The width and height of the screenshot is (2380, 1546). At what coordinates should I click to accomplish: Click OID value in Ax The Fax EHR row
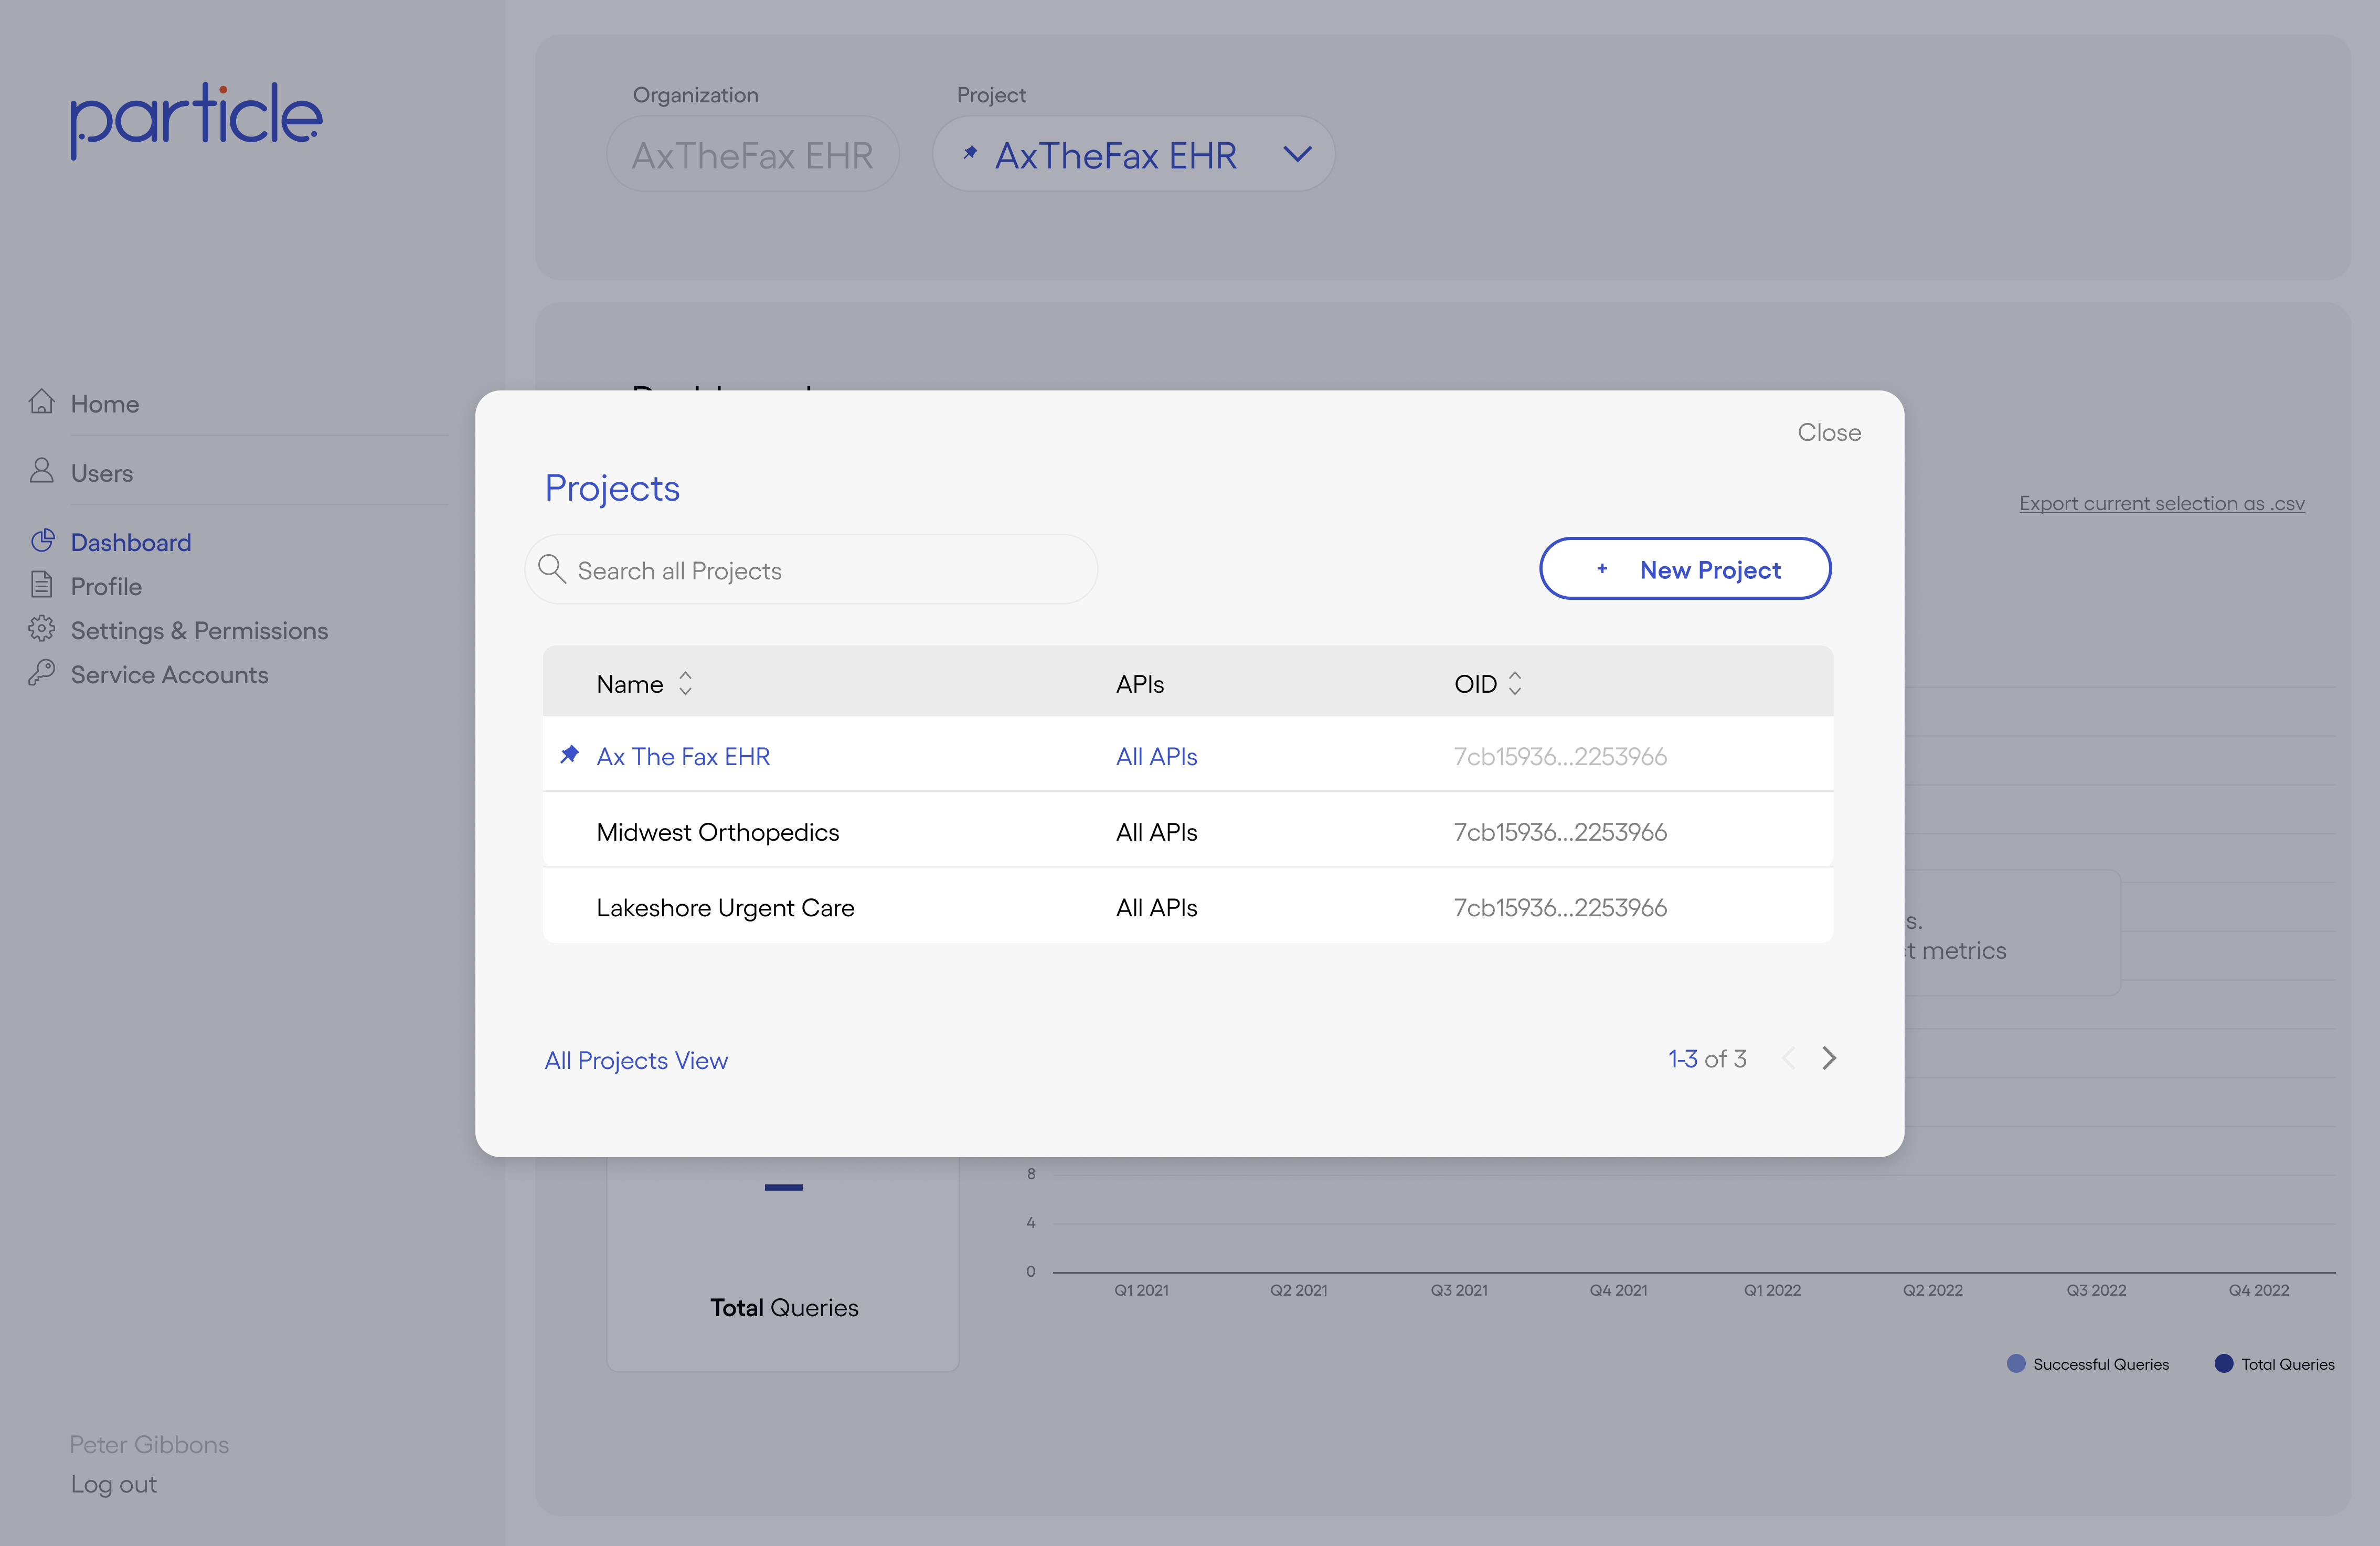[1560, 757]
